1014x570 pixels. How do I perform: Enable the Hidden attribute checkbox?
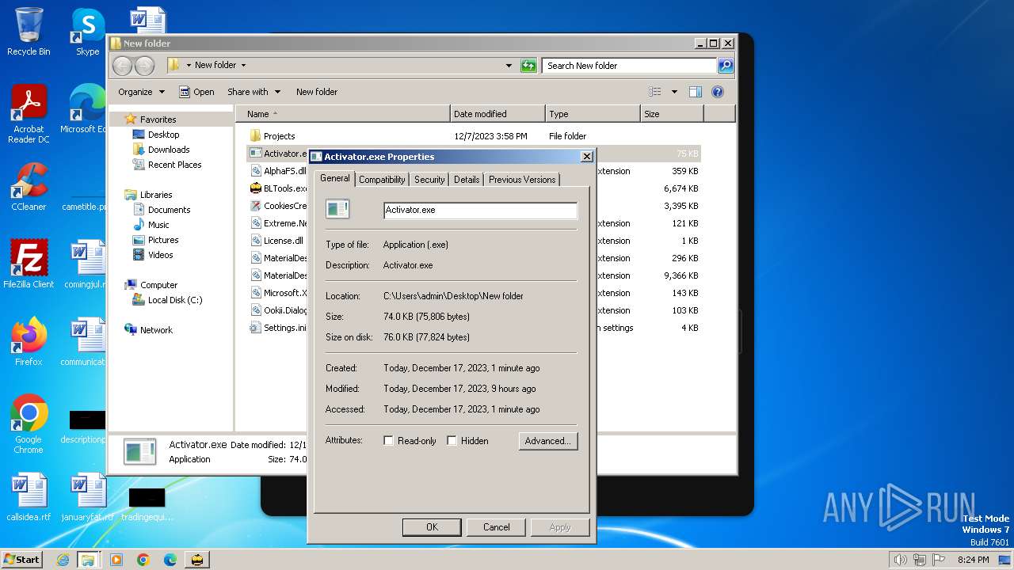(x=452, y=441)
